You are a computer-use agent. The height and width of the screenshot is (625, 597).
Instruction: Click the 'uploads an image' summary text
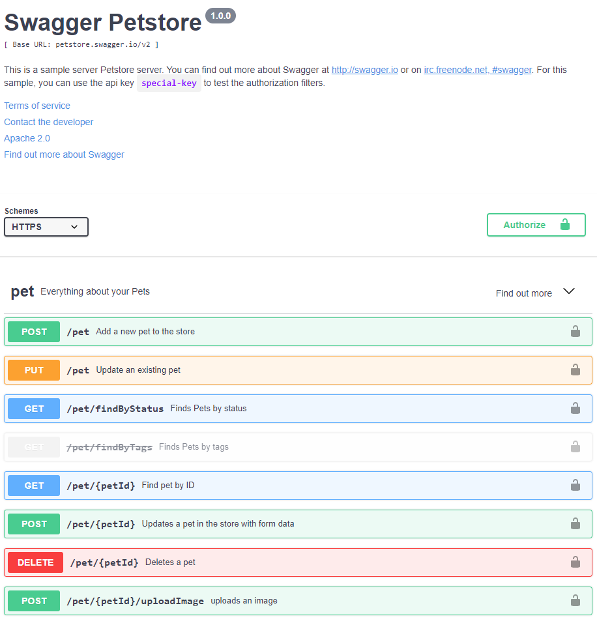244,601
